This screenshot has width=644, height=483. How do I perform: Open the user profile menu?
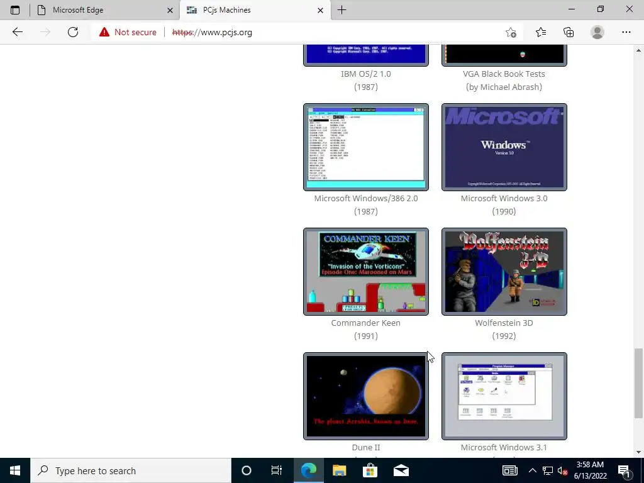(597, 32)
